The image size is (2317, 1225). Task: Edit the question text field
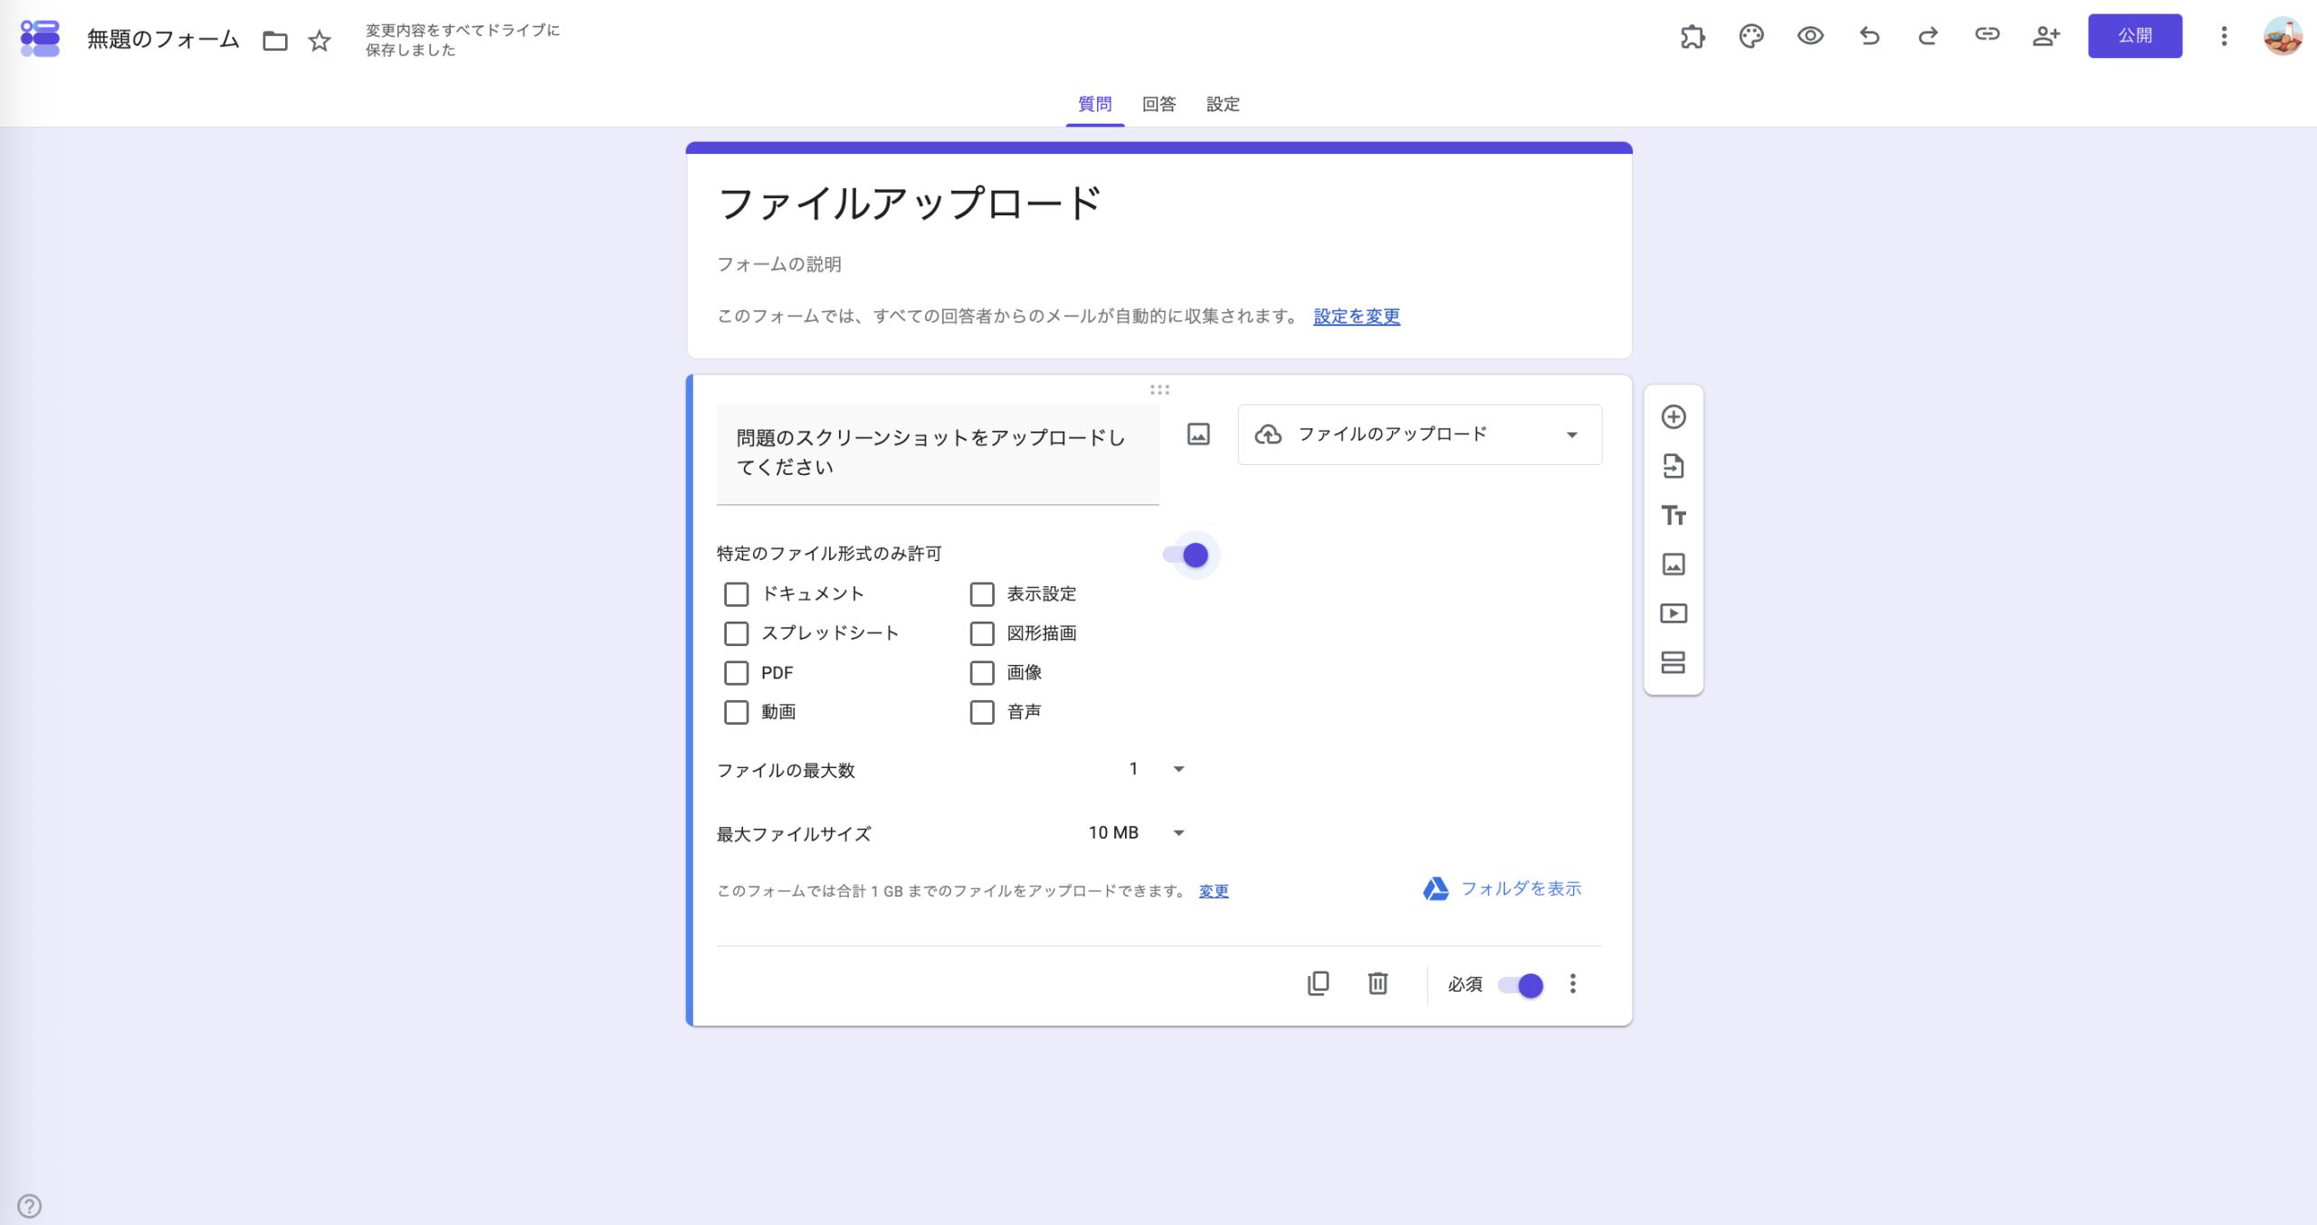click(x=938, y=453)
